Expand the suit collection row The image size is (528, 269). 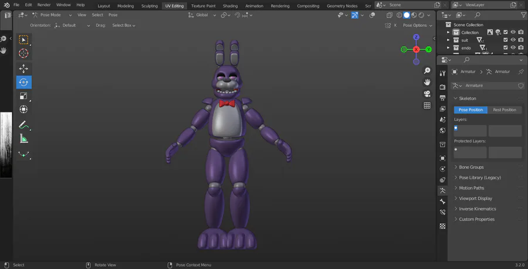pos(448,40)
